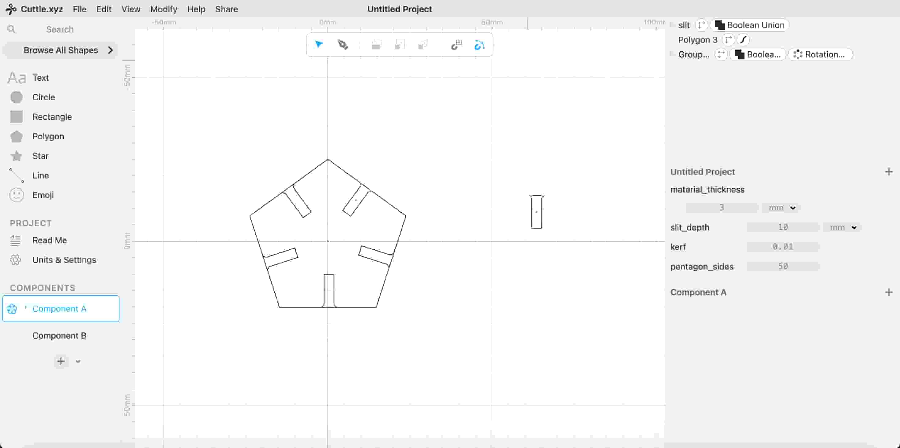The height and width of the screenshot is (448, 900).
Task: Toggle the blue path snapping tool
Action: tap(479, 45)
